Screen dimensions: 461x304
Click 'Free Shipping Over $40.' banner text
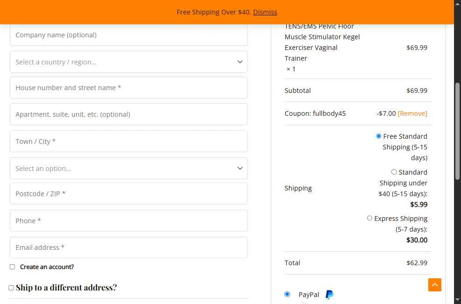[214, 12]
